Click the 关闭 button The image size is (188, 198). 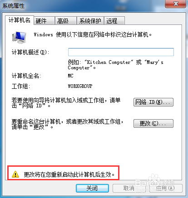coord(92,188)
